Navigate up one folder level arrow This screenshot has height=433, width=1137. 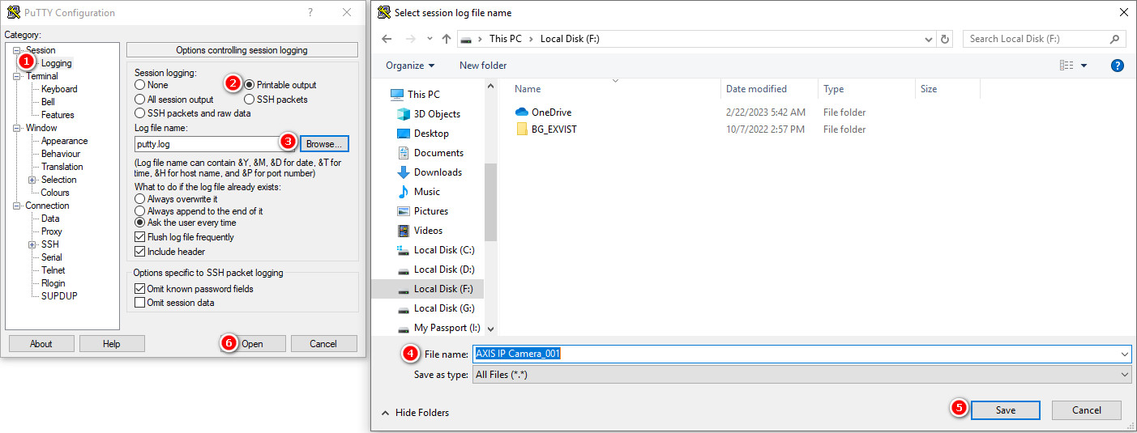click(x=447, y=39)
